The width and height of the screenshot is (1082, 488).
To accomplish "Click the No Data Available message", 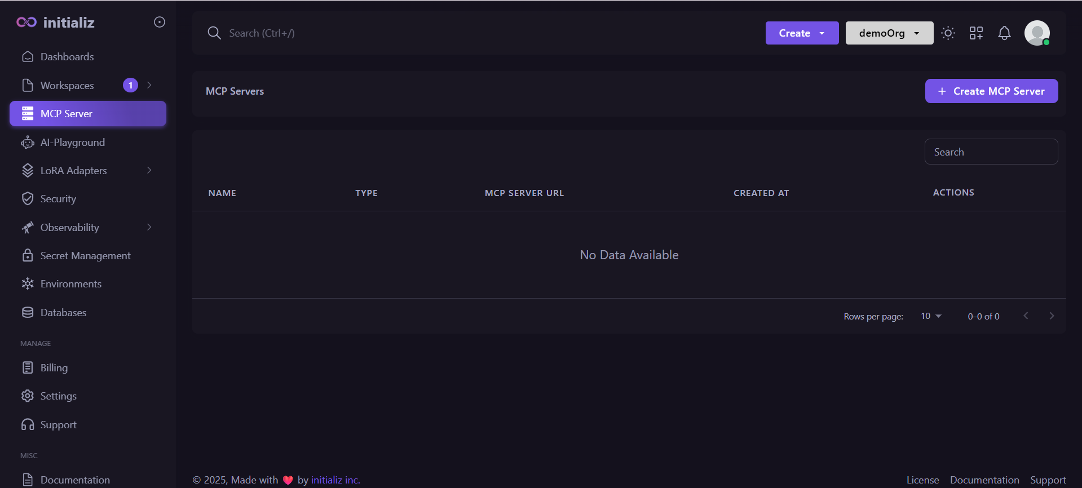I will pos(629,255).
